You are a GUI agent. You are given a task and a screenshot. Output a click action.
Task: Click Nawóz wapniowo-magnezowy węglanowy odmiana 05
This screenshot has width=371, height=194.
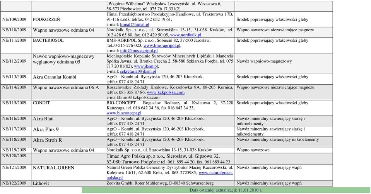[64, 59]
